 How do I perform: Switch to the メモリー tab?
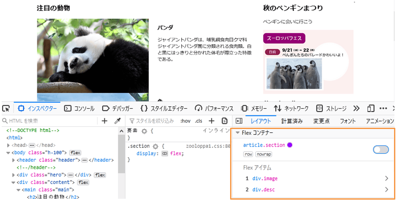254,108
